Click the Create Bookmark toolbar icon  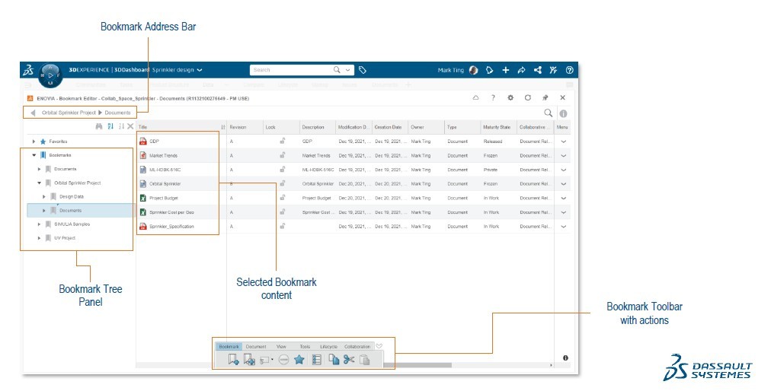(x=233, y=360)
